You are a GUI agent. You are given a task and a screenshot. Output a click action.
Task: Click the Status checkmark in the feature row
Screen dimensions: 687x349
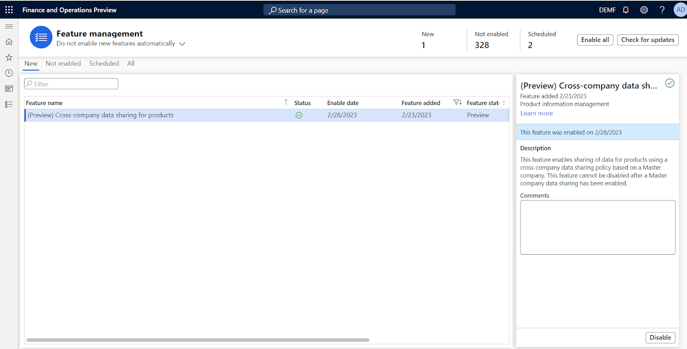(x=299, y=115)
